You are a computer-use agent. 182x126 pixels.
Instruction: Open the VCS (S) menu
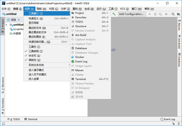125,9
